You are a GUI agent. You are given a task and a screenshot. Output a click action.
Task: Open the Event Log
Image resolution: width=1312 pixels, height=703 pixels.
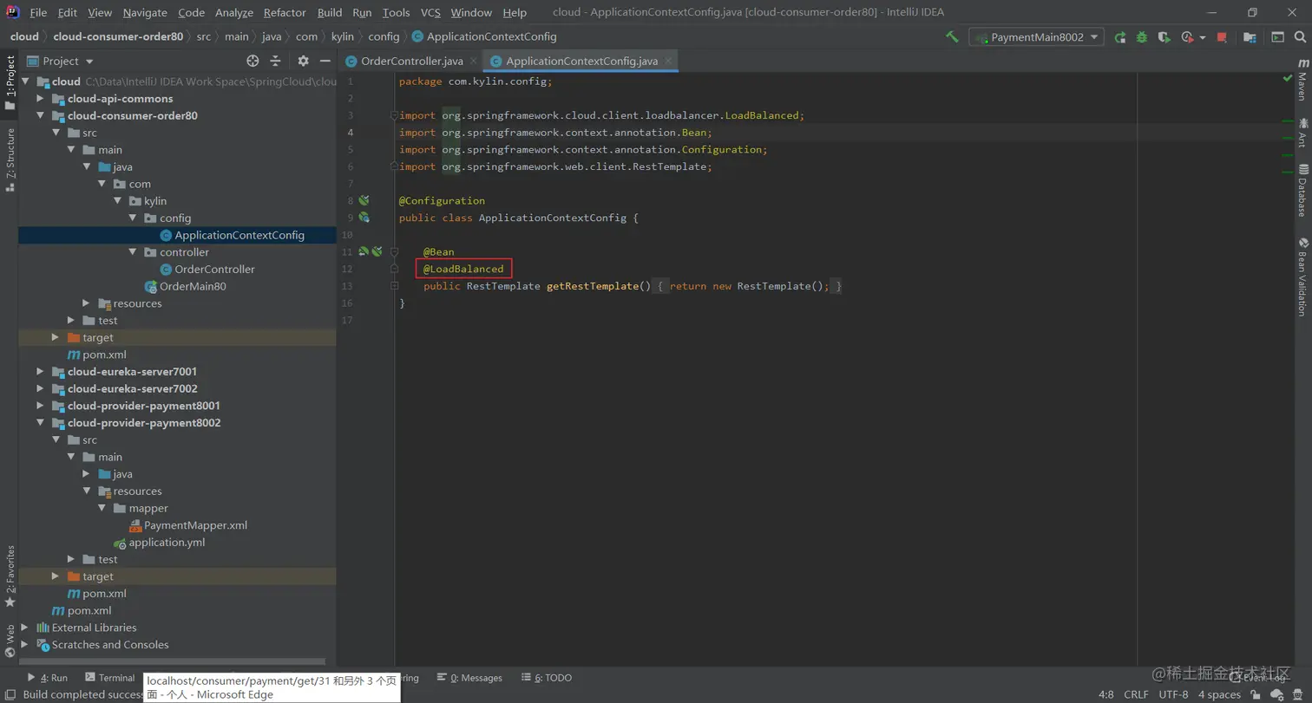pos(1256,678)
